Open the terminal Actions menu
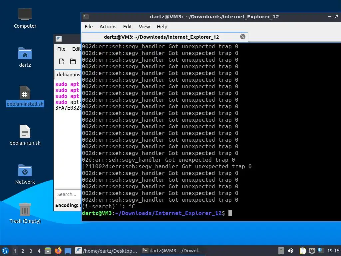The image size is (341, 256). coord(108,27)
